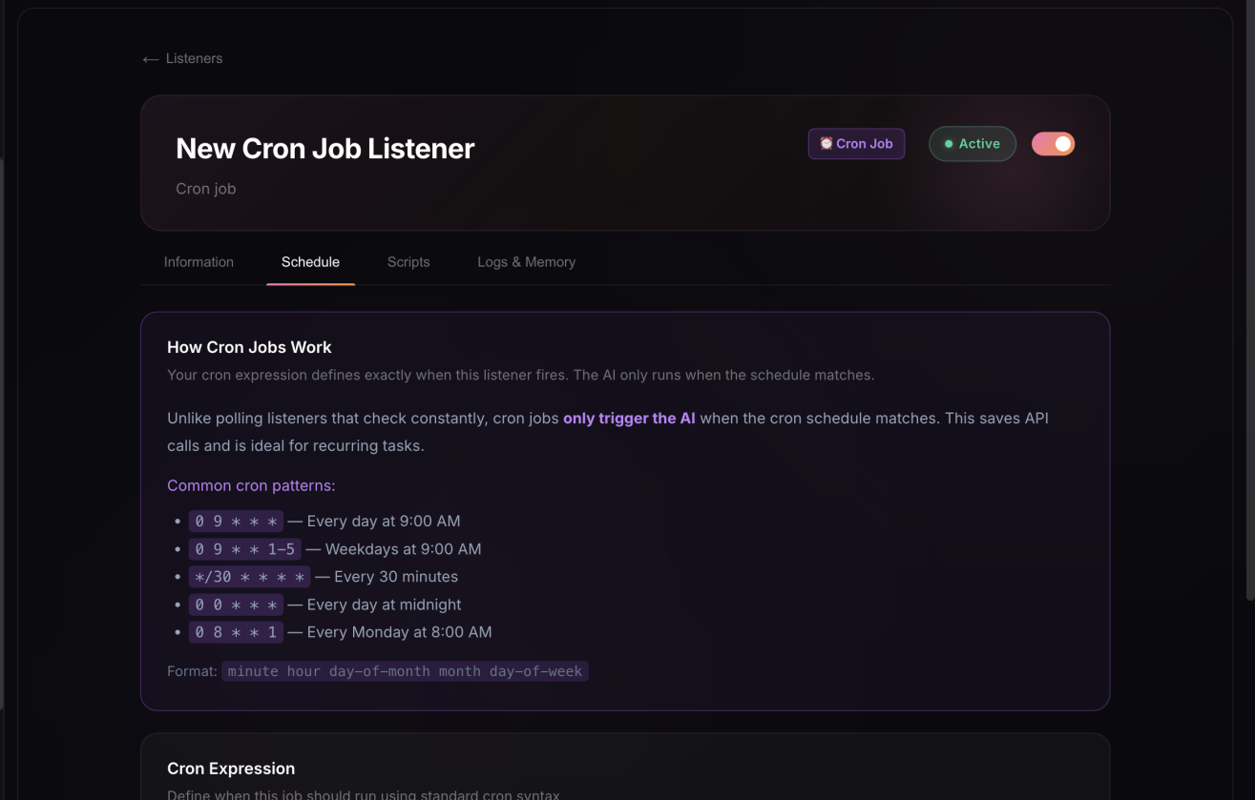The width and height of the screenshot is (1255, 800).
Task: Click the back arrow before the Listeners label
Action: pos(150,58)
